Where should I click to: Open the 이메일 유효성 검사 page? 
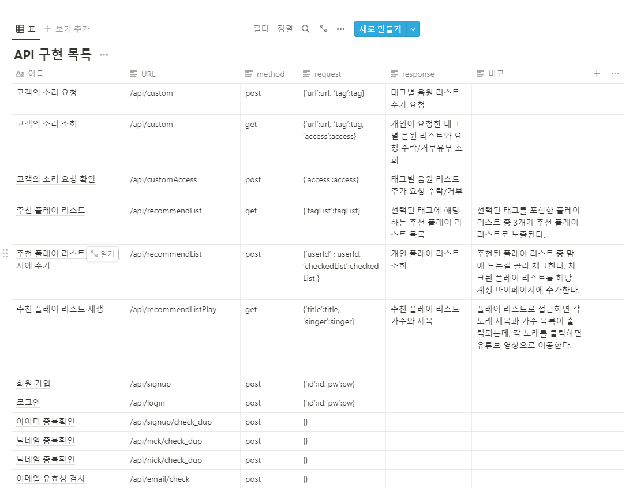point(50,479)
